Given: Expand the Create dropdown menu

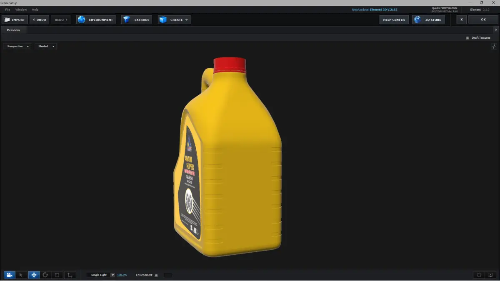Looking at the screenshot, I should pos(174,20).
